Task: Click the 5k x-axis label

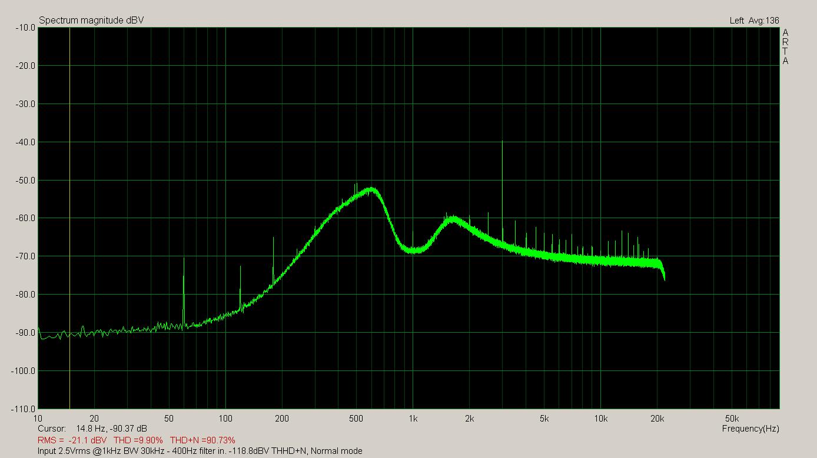Action: [x=544, y=419]
